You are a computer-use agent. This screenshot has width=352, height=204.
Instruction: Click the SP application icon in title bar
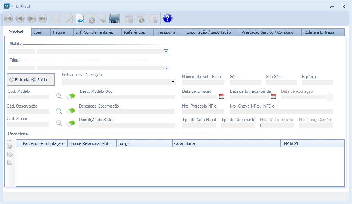[x=7, y=6]
